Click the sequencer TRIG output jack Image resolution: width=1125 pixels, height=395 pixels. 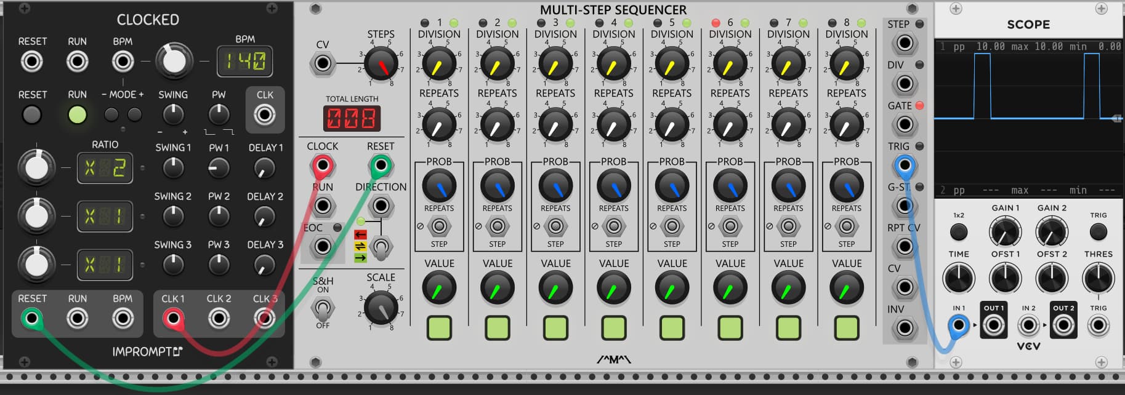(904, 165)
